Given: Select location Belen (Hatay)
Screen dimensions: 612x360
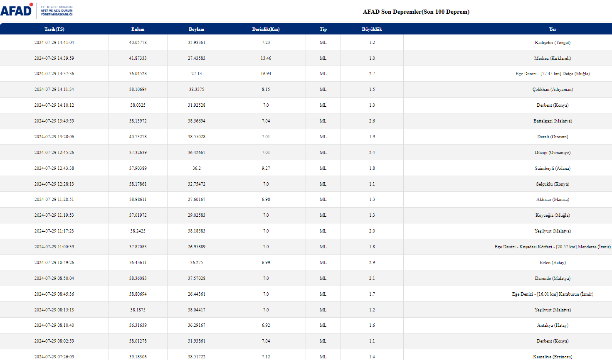Looking at the screenshot, I should 553,262.
